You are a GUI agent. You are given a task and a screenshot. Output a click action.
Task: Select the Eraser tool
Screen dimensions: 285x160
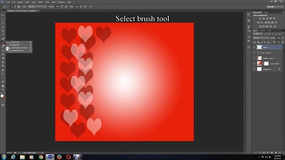3,54
